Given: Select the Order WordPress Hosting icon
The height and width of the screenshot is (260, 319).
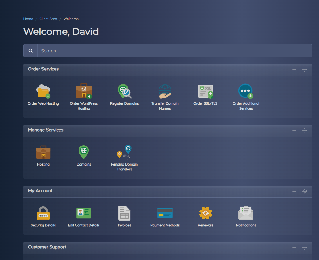Looking at the screenshot, I should pos(84,91).
